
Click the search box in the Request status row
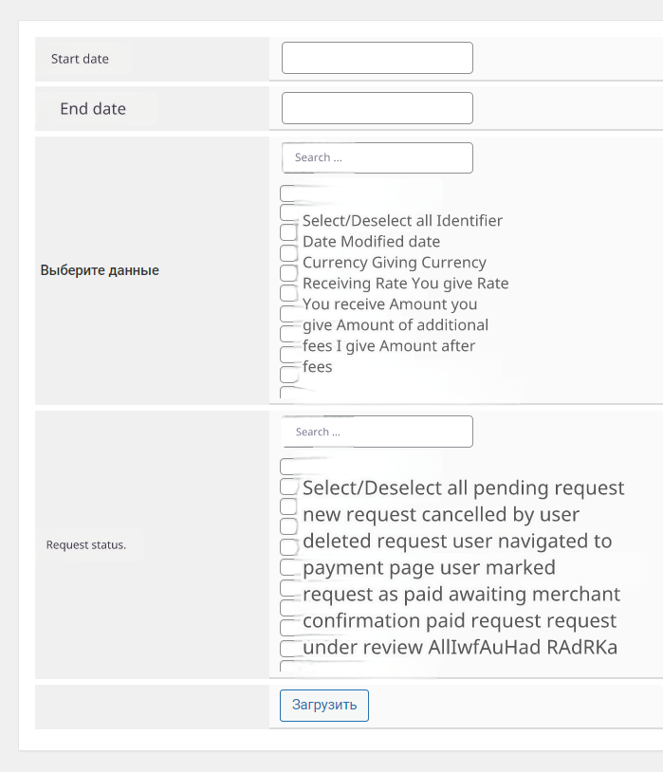click(377, 432)
